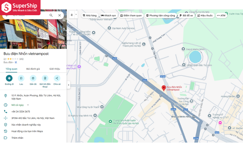
Task: Click Xí Nghiệp May Minh Hà marker
Action: (x=95, y=116)
